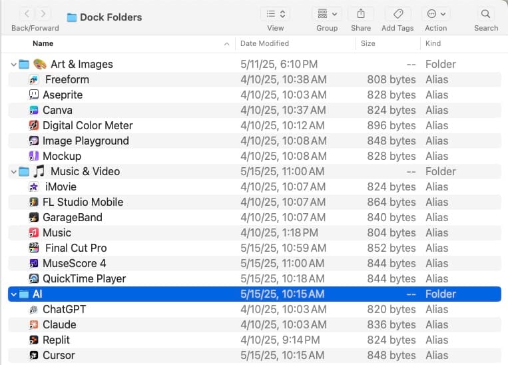Screen dimensions: 508x365
Task: Select the Final Cut Pro name
Action: tap(76, 248)
